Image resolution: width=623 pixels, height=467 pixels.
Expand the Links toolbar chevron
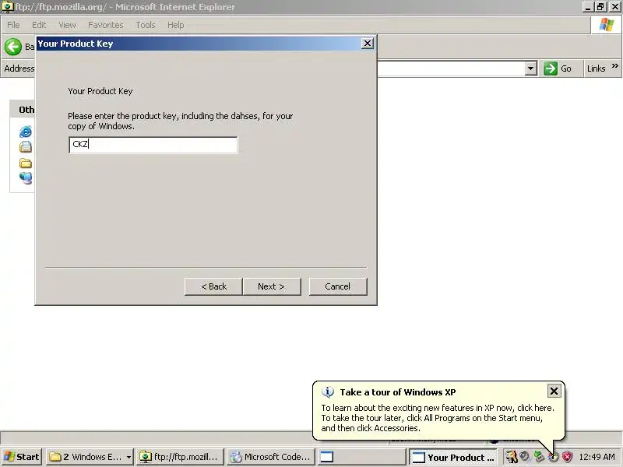coord(615,66)
